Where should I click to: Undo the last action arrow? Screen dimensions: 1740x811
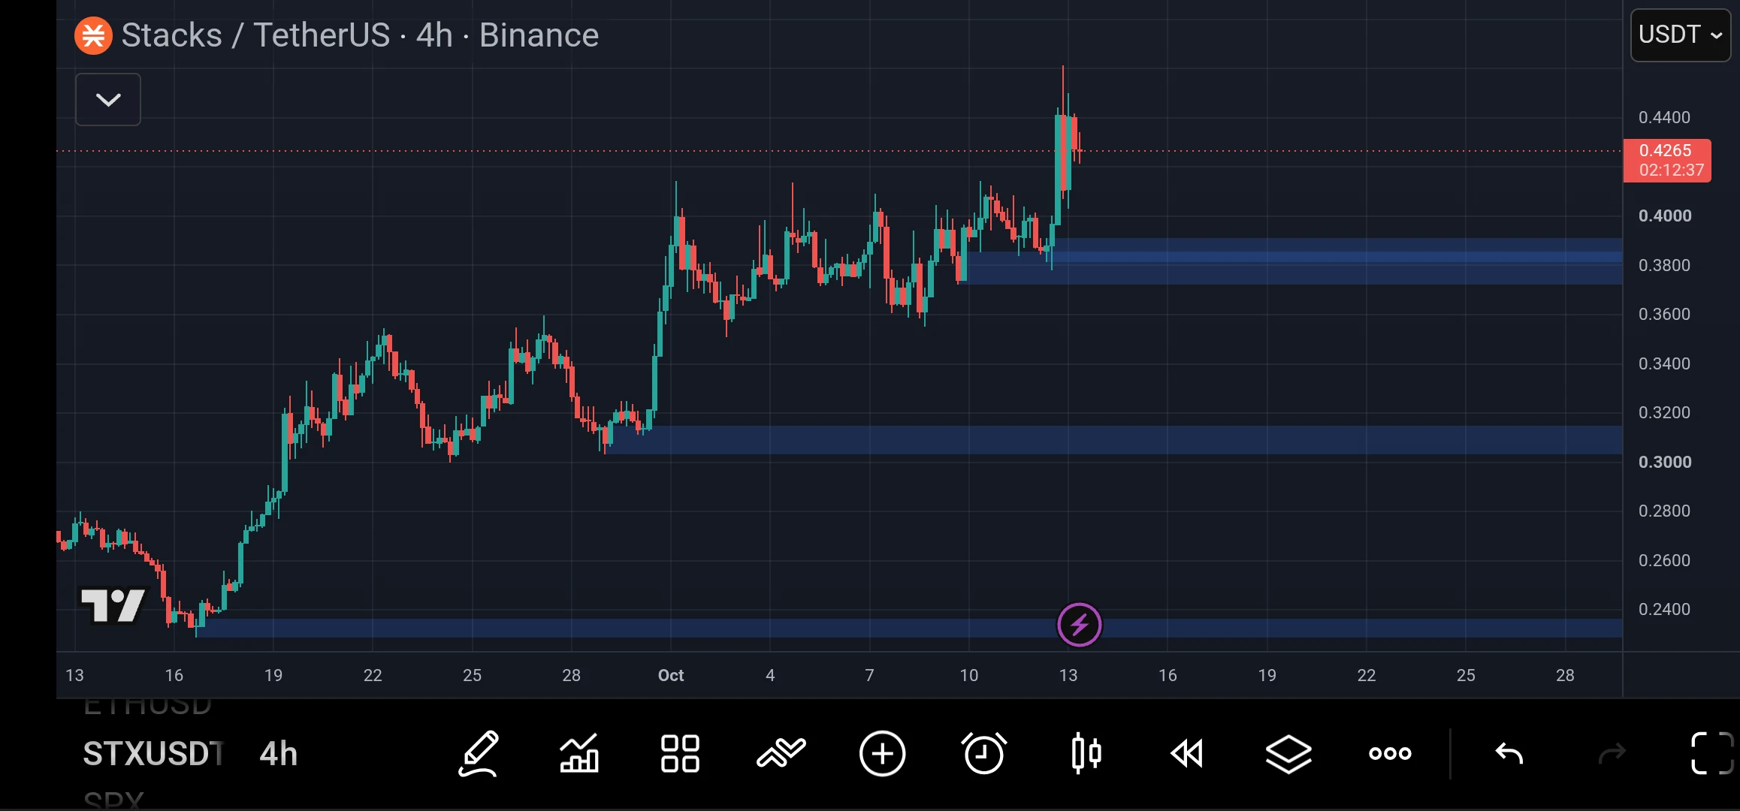1509,753
